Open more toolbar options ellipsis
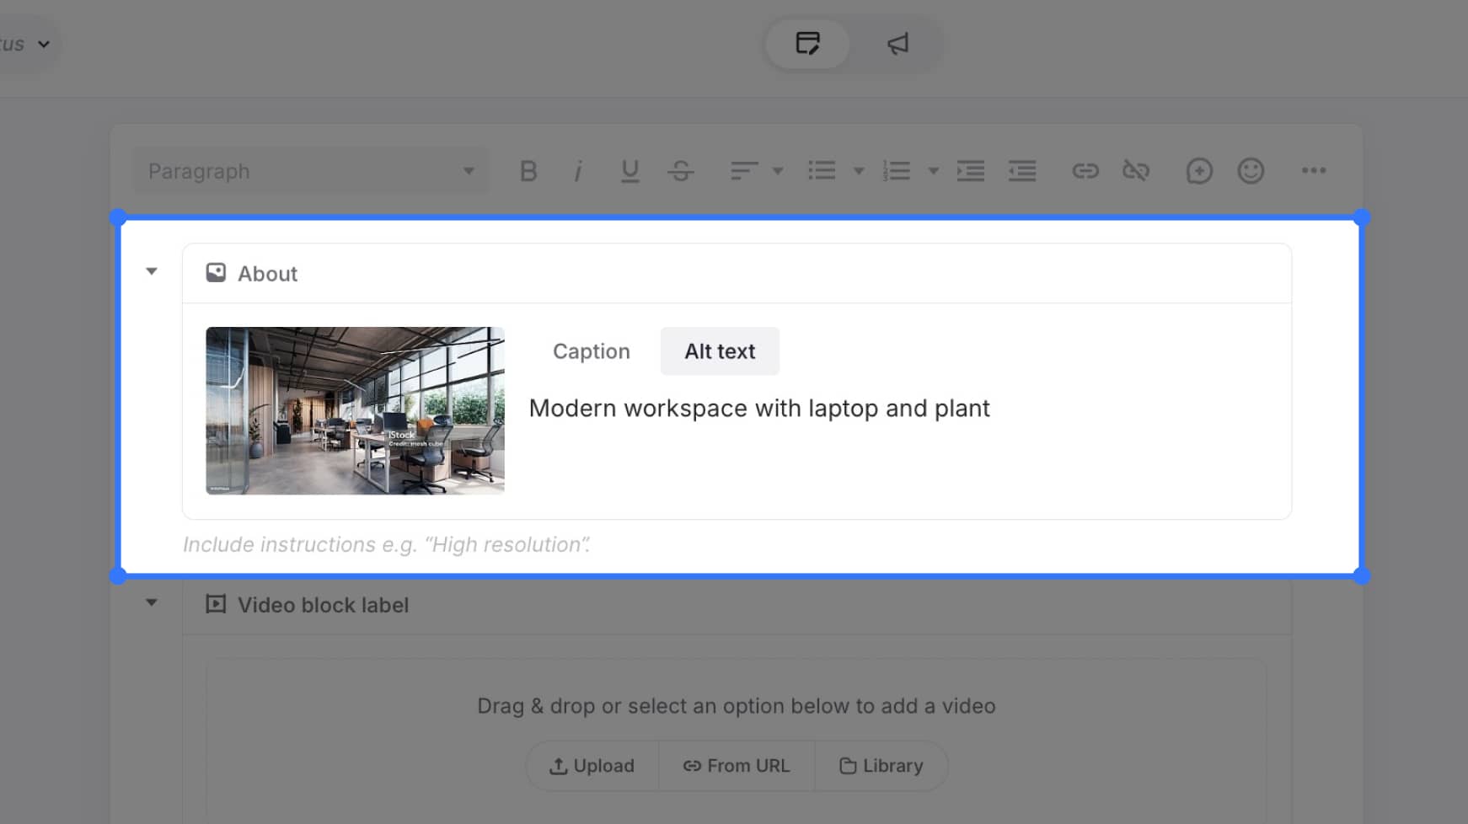The image size is (1468, 824). [x=1314, y=171]
